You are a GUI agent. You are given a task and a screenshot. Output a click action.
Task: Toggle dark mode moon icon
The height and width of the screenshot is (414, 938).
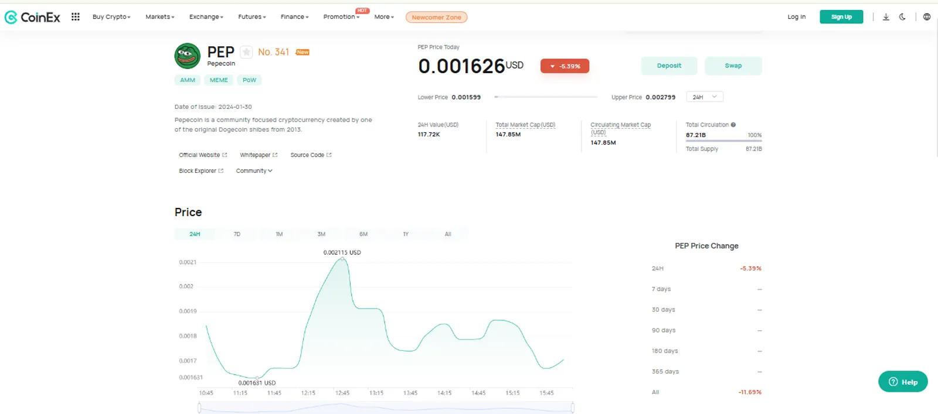click(x=902, y=17)
